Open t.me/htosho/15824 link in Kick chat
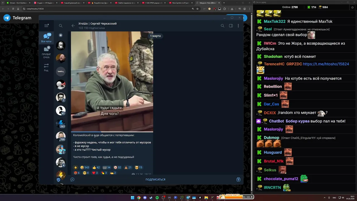357x201 pixels. (x=326, y=64)
